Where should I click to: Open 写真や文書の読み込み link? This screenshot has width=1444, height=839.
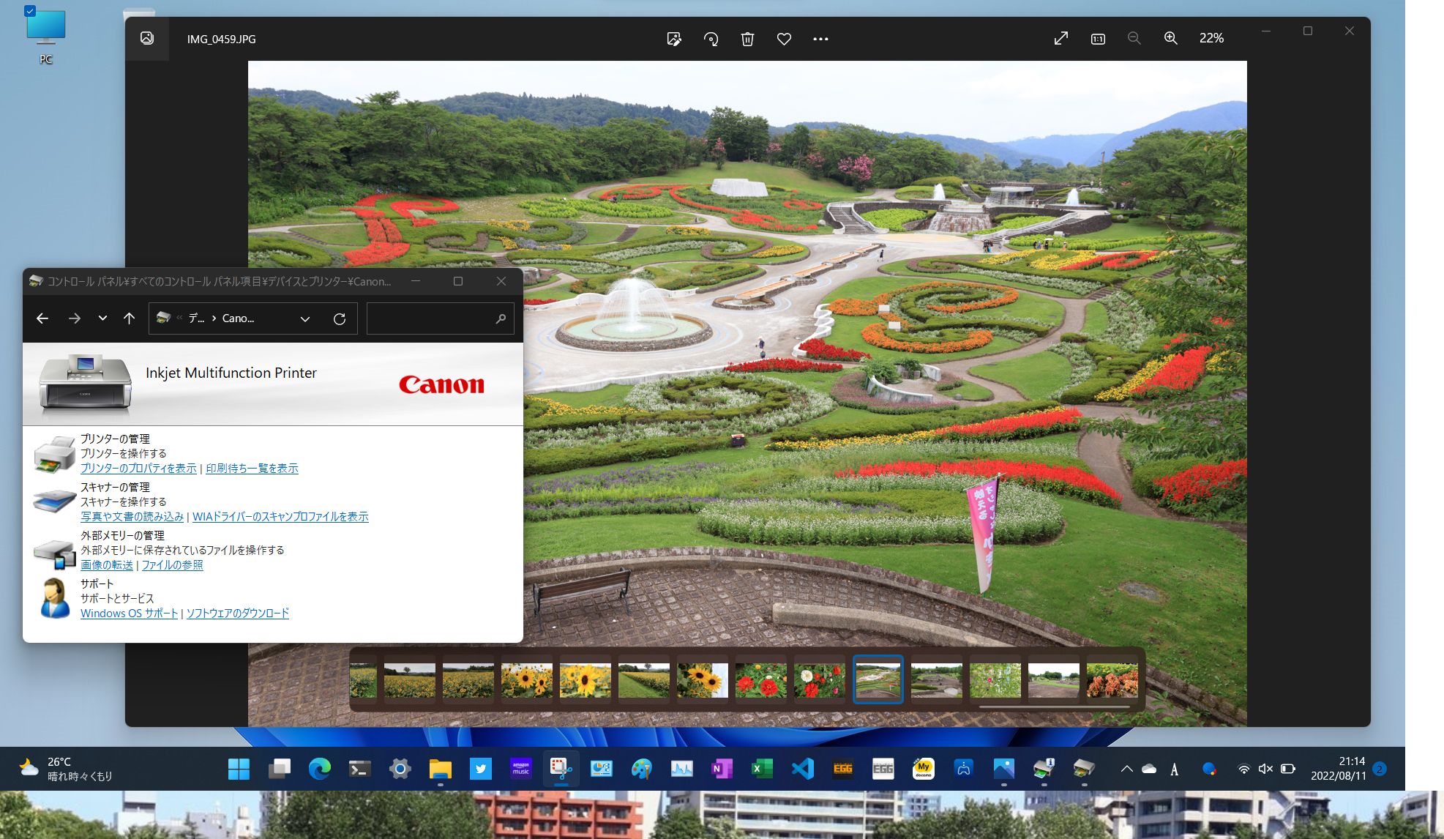[x=132, y=517]
